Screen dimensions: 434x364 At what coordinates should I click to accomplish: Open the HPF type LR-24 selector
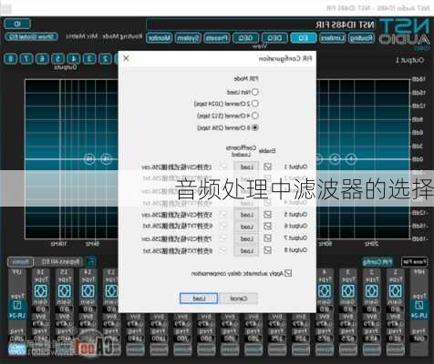418,308
